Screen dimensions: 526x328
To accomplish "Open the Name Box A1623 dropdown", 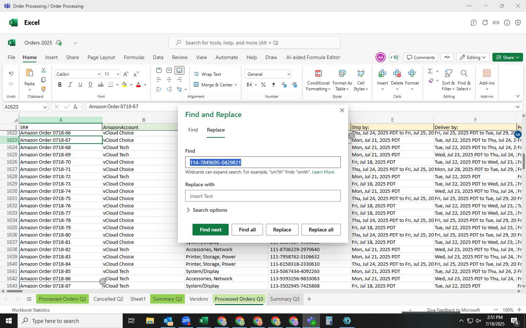I will pos(45,107).
